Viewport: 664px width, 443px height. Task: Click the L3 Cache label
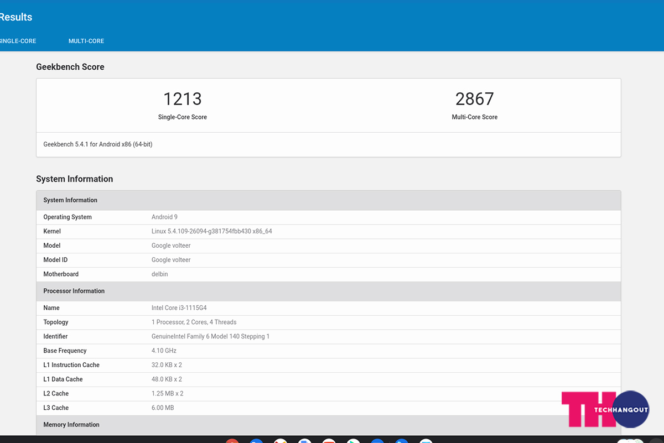point(56,408)
